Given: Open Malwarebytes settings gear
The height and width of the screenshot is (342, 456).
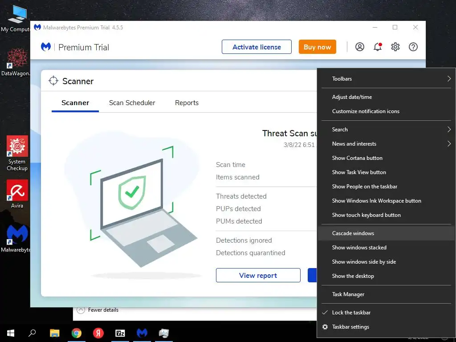Looking at the screenshot, I should pyautogui.click(x=395, y=47).
